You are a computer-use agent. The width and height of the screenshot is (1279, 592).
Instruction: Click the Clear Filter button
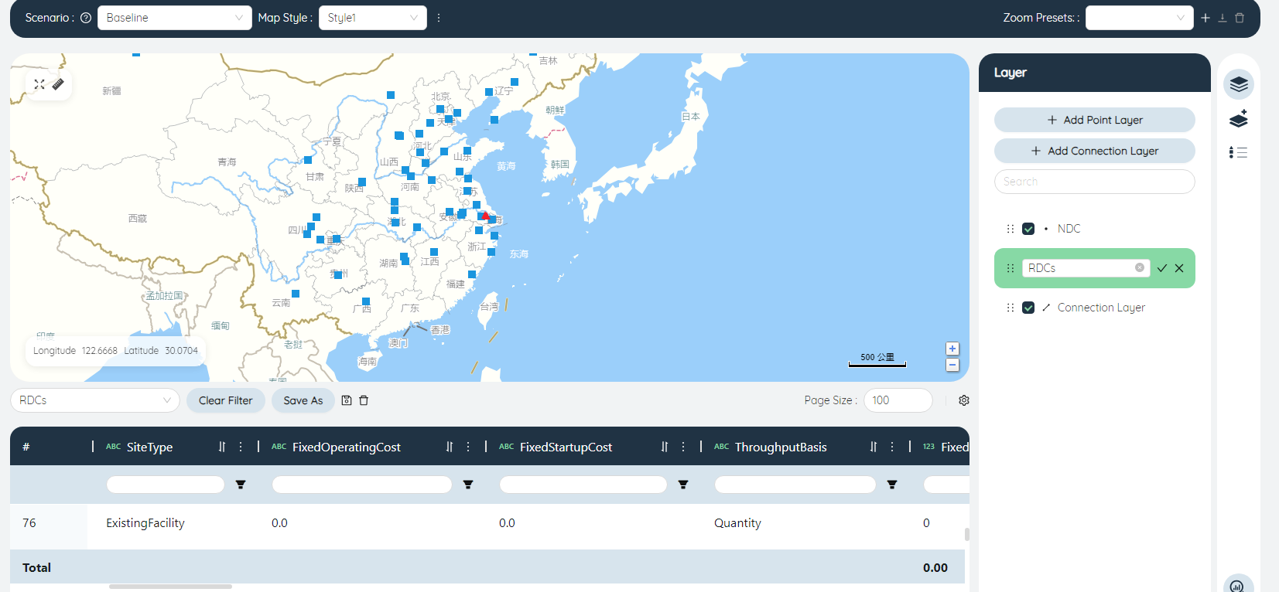225,400
